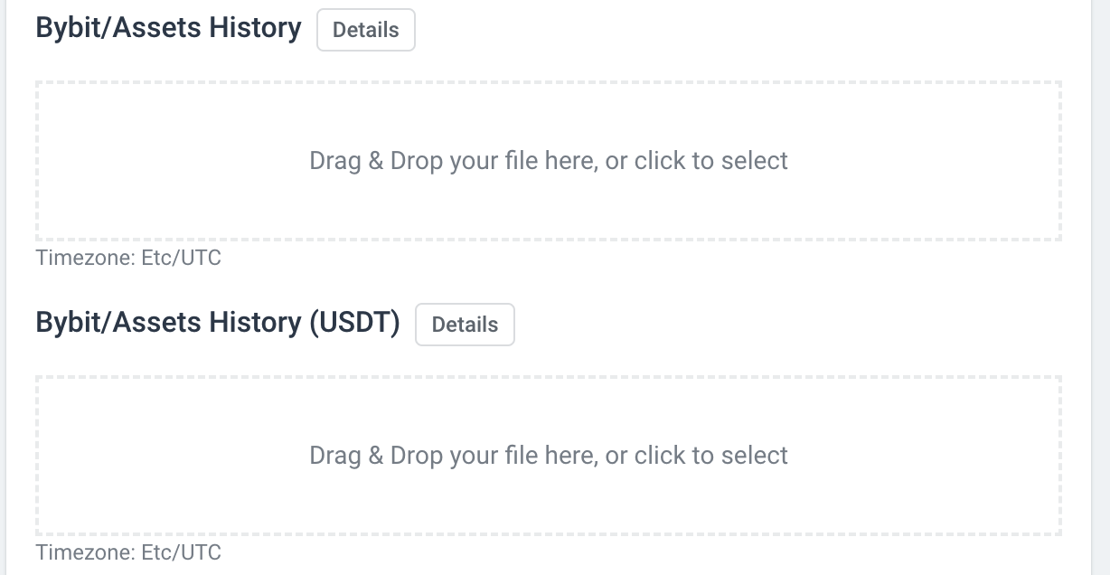
Task: Click the Timezone label below the USDT drop zone
Action: click(127, 551)
